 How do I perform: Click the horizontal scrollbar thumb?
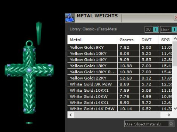click(x=117, y=115)
